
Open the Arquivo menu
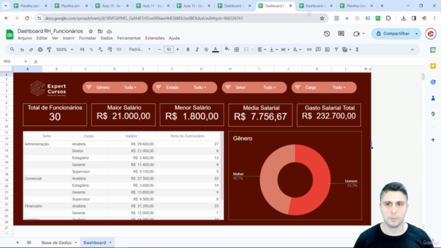point(25,39)
